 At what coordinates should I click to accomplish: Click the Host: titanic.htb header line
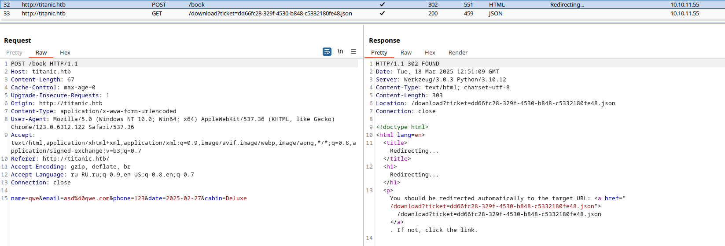tap(41, 71)
